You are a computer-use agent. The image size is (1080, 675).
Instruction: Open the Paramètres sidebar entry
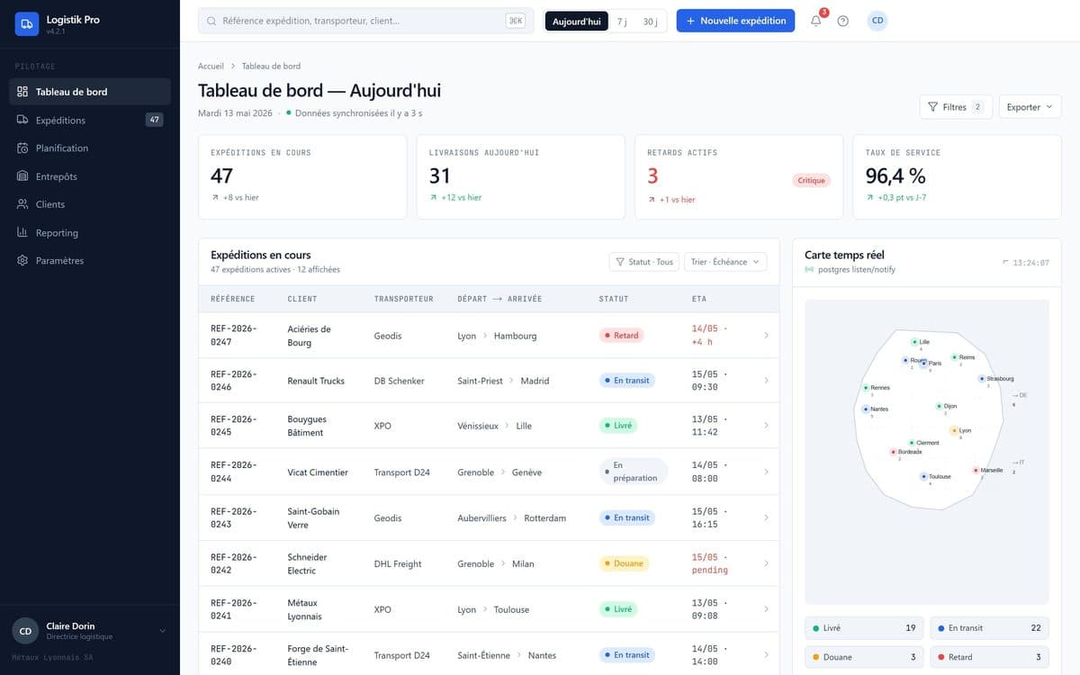90,260
